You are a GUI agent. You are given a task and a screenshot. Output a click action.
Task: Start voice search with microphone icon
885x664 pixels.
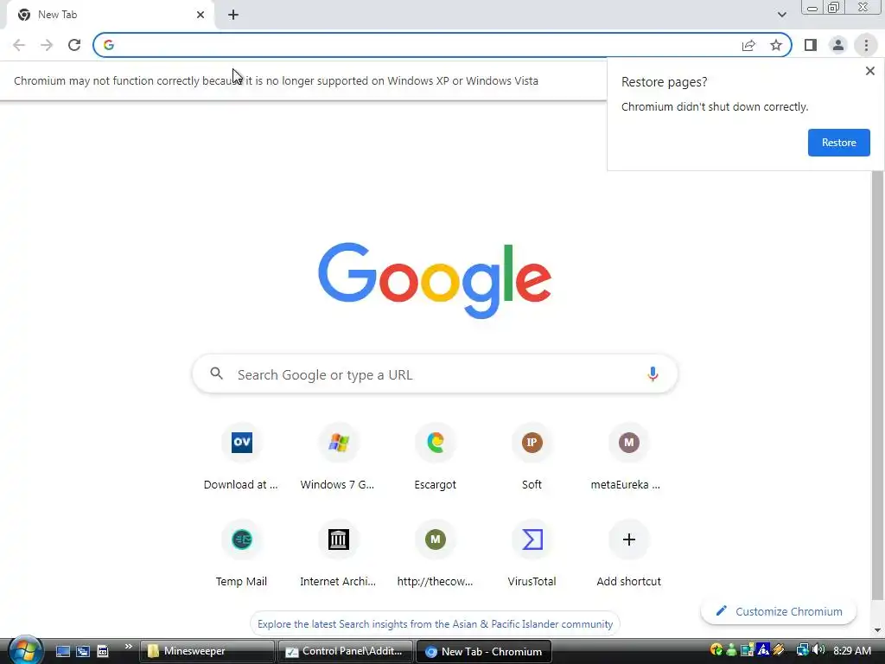click(x=653, y=373)
